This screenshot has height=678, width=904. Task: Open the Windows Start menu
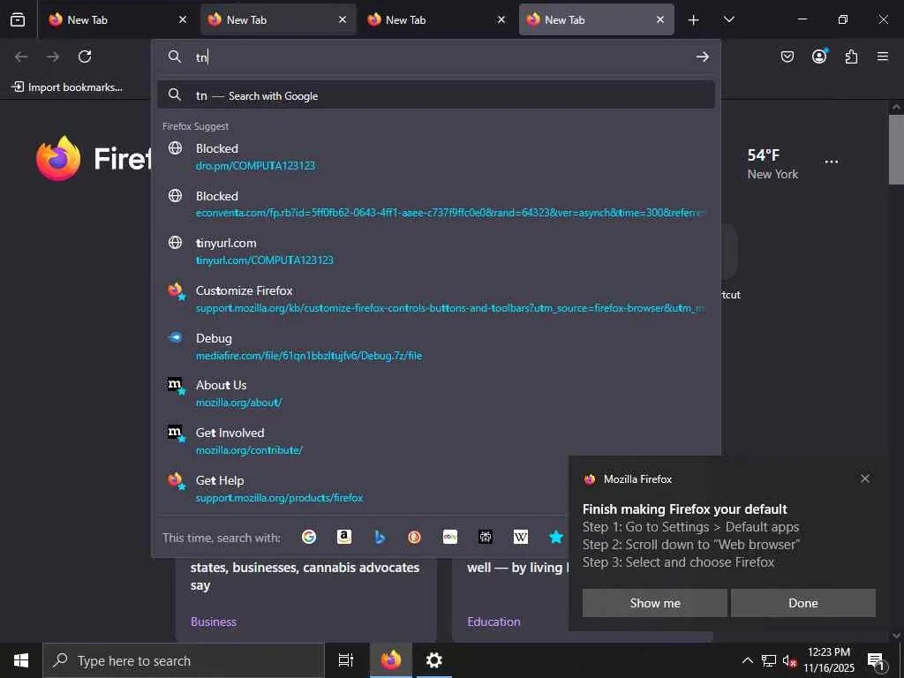[x=21, y=660]
